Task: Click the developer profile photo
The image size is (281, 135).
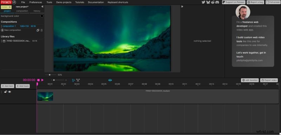Action: [x=243, y=12]
